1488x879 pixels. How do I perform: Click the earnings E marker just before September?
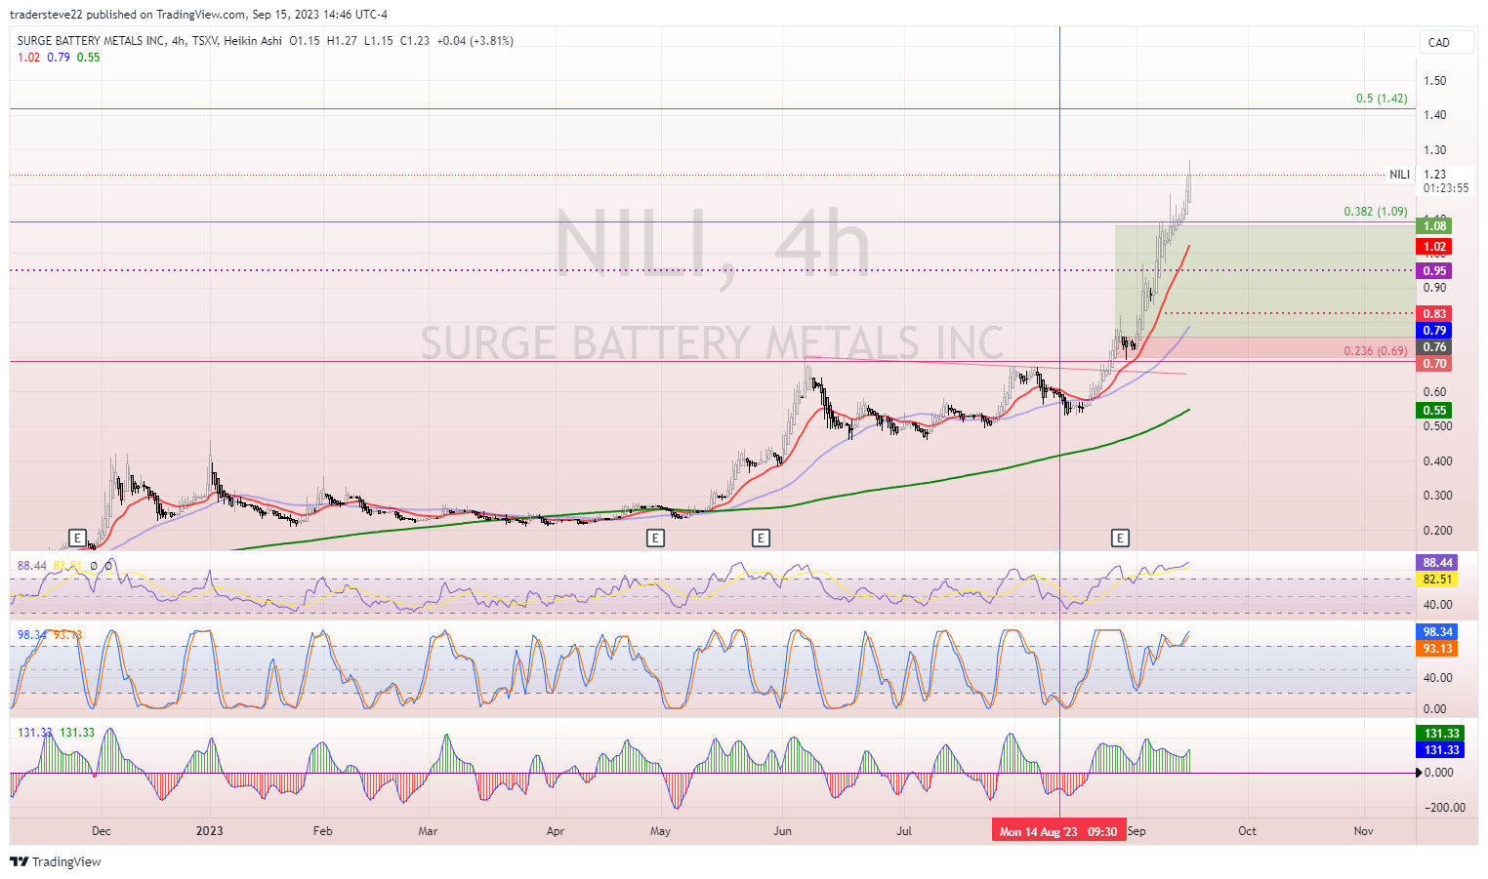click(1120, 538)
